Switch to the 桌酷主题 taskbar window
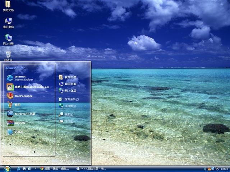The width and height of the screenshot is (230, 172). (x=92, y=168)
